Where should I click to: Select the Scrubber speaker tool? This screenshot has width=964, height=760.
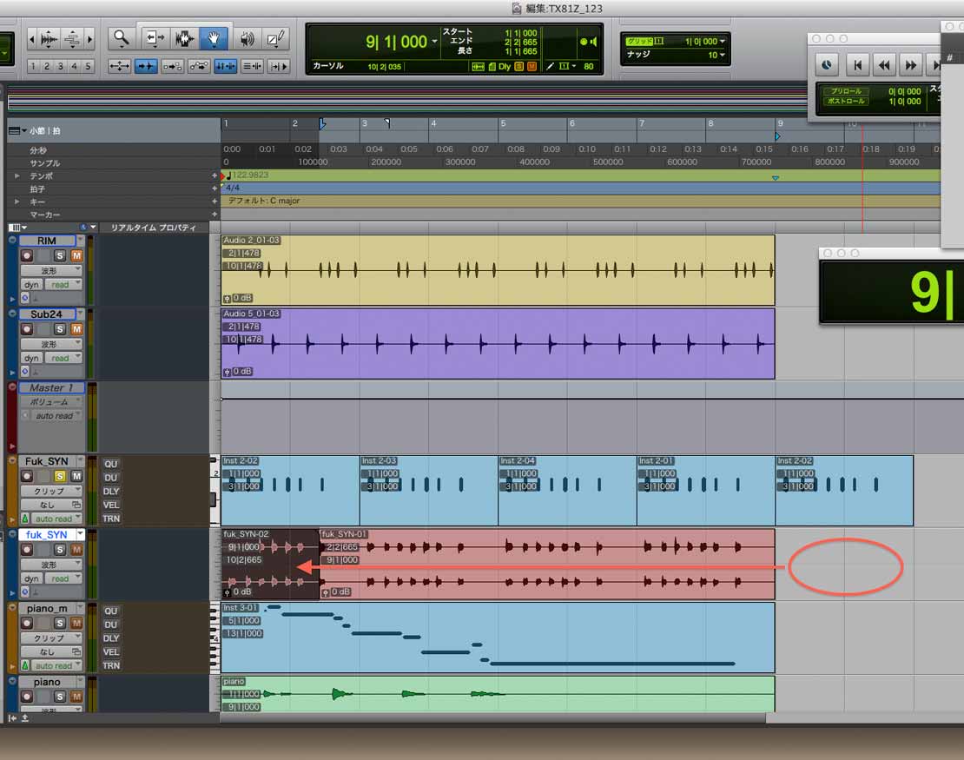click(248, 39)
